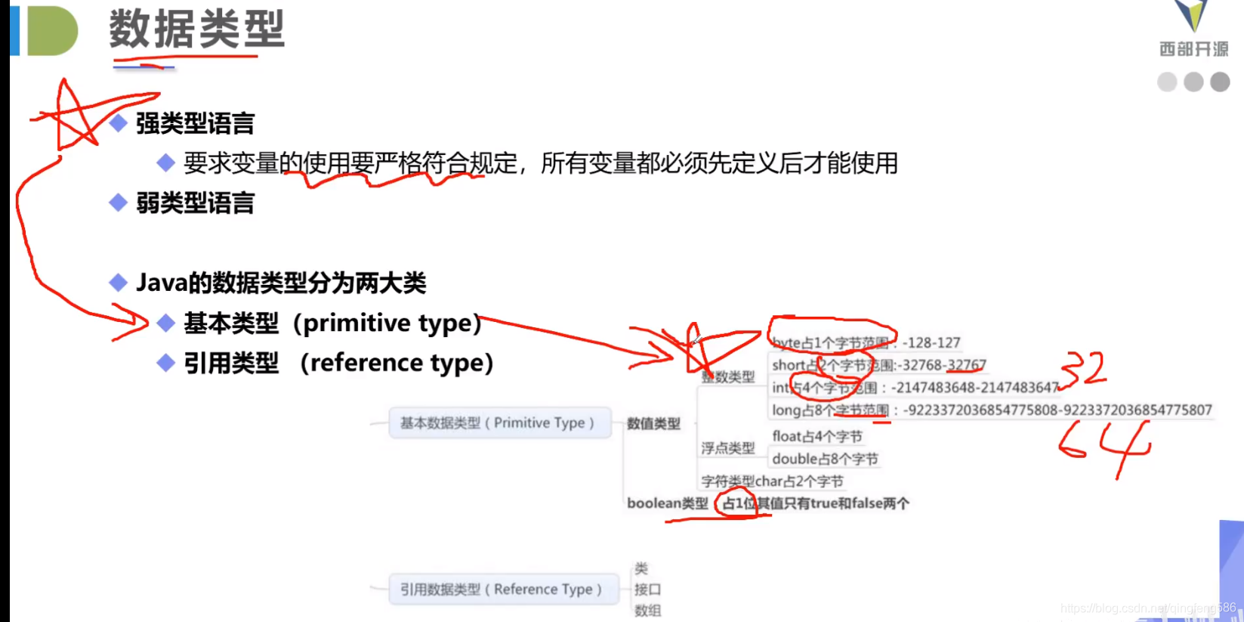Viewport: 1244px width, 622px height.
Task: Click the 强类型语言 bullet text
Action: [196, 123]
